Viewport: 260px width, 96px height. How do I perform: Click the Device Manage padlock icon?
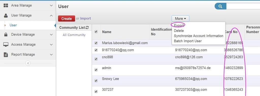click(x=6, y=34)
